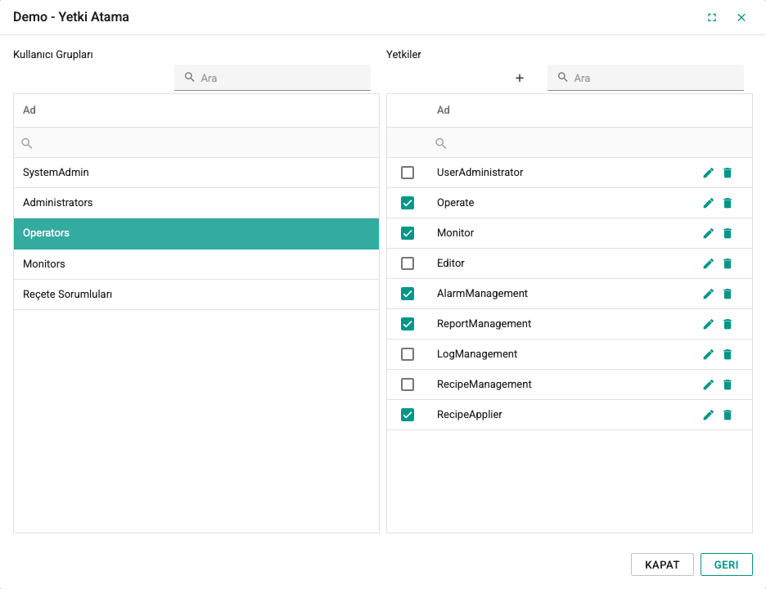Screen dimensions: 766x589
Task: Uncheck the AlarmManagement permission
Action: (x=408, y=294)
